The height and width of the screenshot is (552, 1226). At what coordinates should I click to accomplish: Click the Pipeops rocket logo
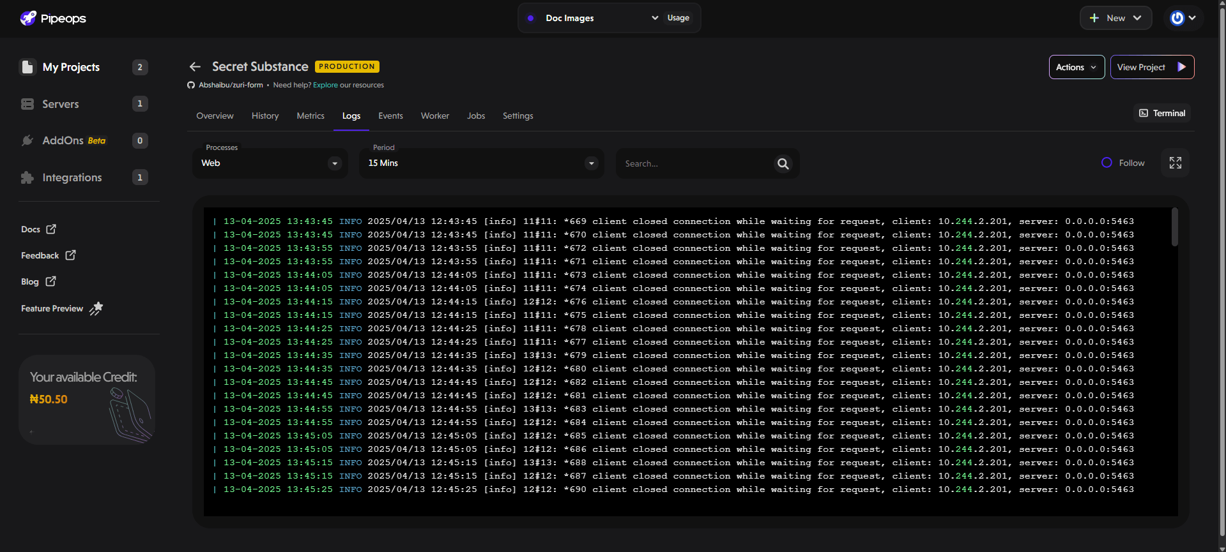(28, 18)
